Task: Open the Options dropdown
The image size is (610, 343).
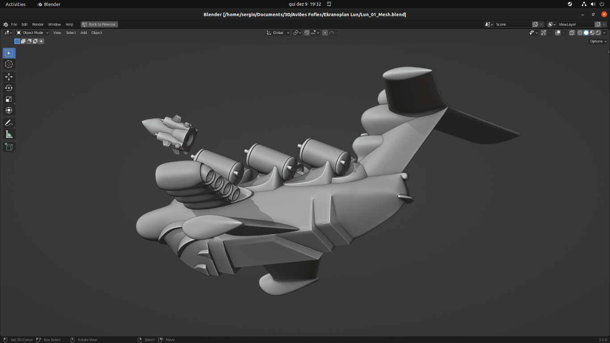Action: [x=598, y=41]
